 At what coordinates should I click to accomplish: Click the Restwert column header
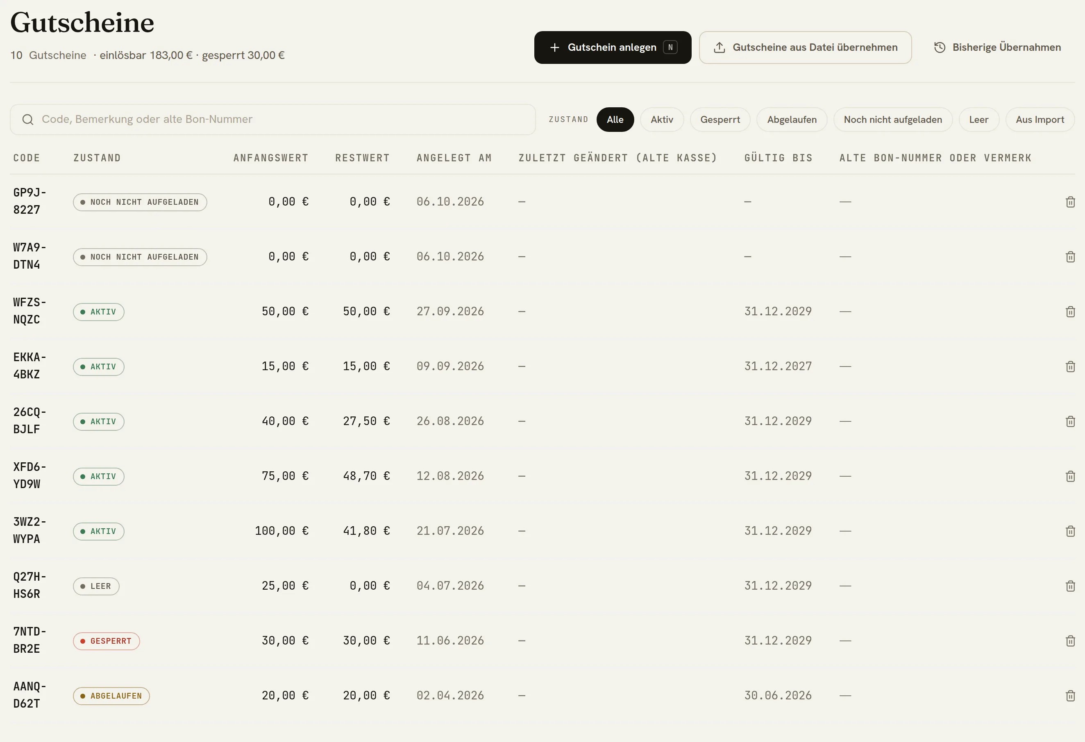(362, 158)
